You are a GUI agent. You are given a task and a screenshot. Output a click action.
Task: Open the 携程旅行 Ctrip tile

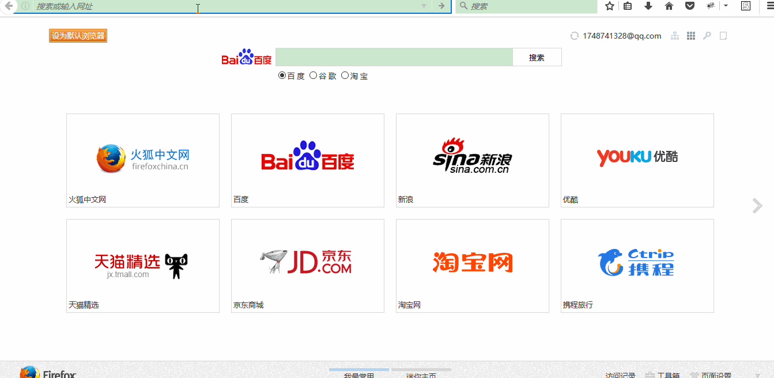pyautogui.click(x=637, y=266)
